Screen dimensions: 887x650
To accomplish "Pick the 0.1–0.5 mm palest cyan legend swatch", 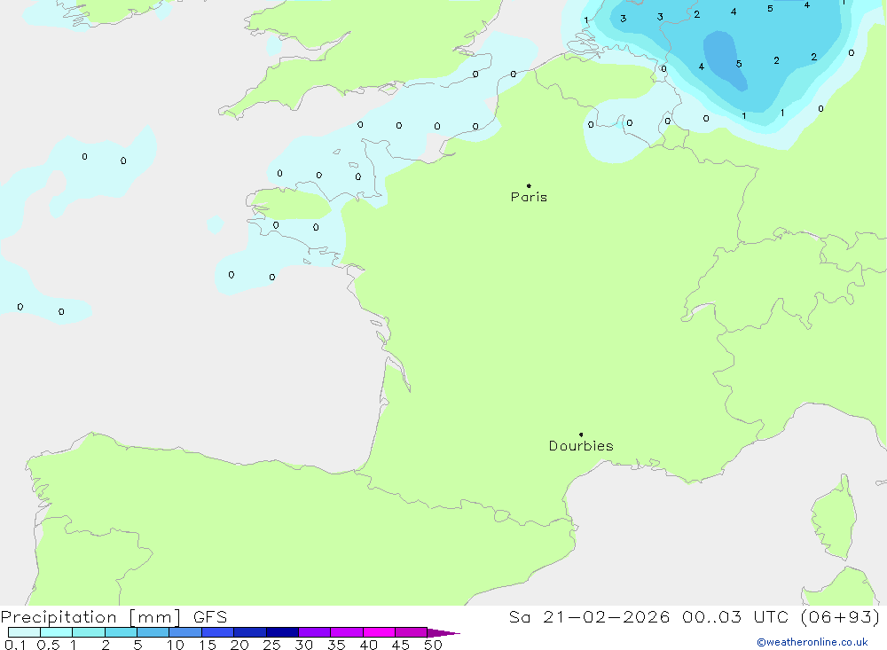I will pos(24,632).
